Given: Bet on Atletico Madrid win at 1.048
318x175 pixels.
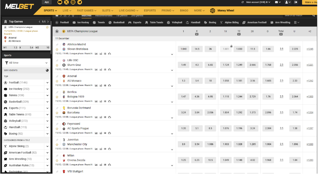Looking at the screenshot, I should click(183, 49).
